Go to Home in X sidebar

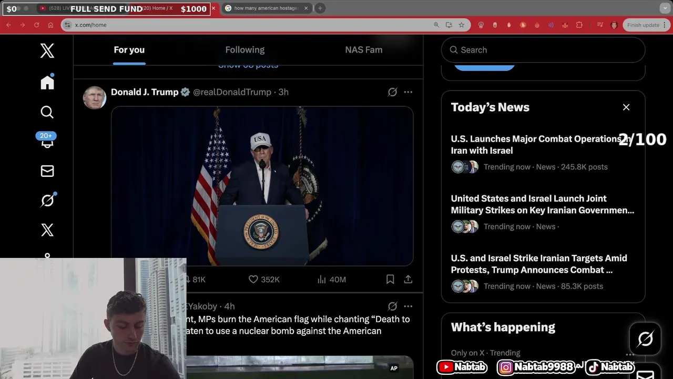click(x=47, y=82)
